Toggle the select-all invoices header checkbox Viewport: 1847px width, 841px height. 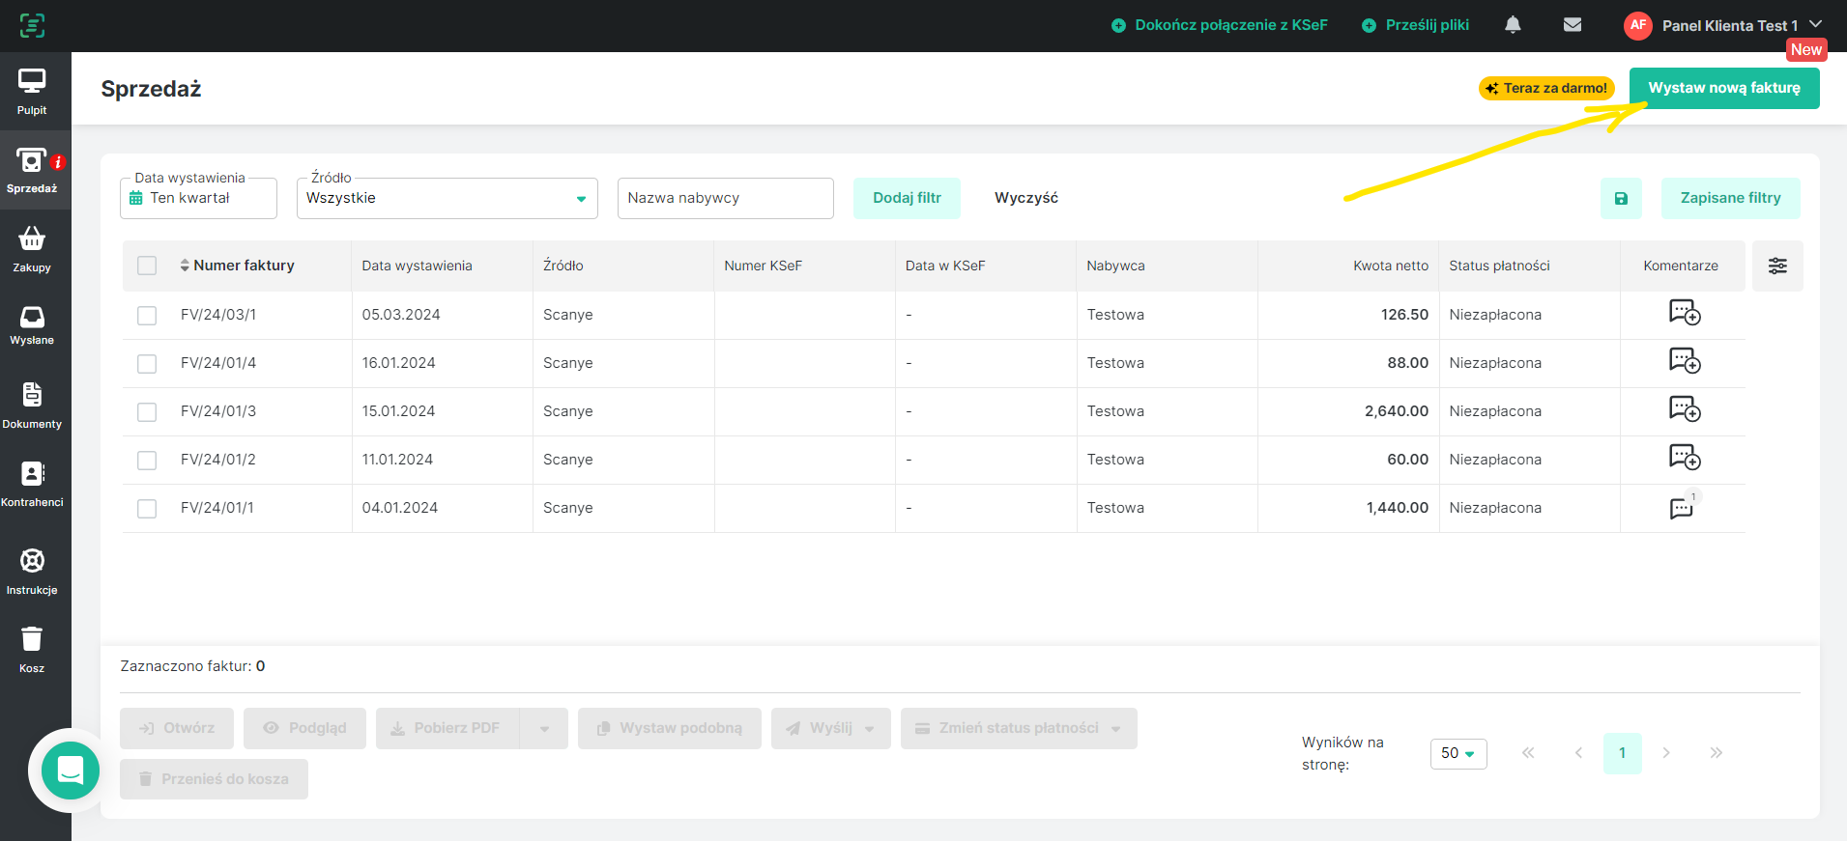tap(147, 266)
